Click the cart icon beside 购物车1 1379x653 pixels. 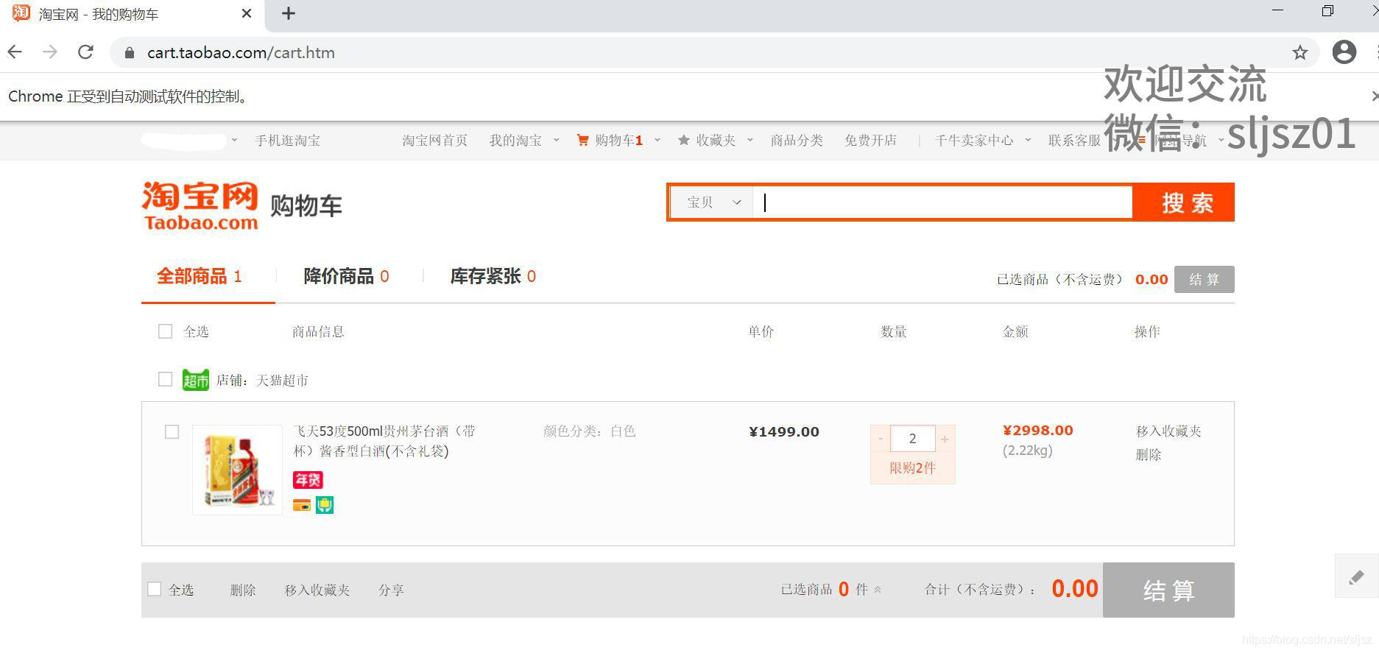point(582,140)
